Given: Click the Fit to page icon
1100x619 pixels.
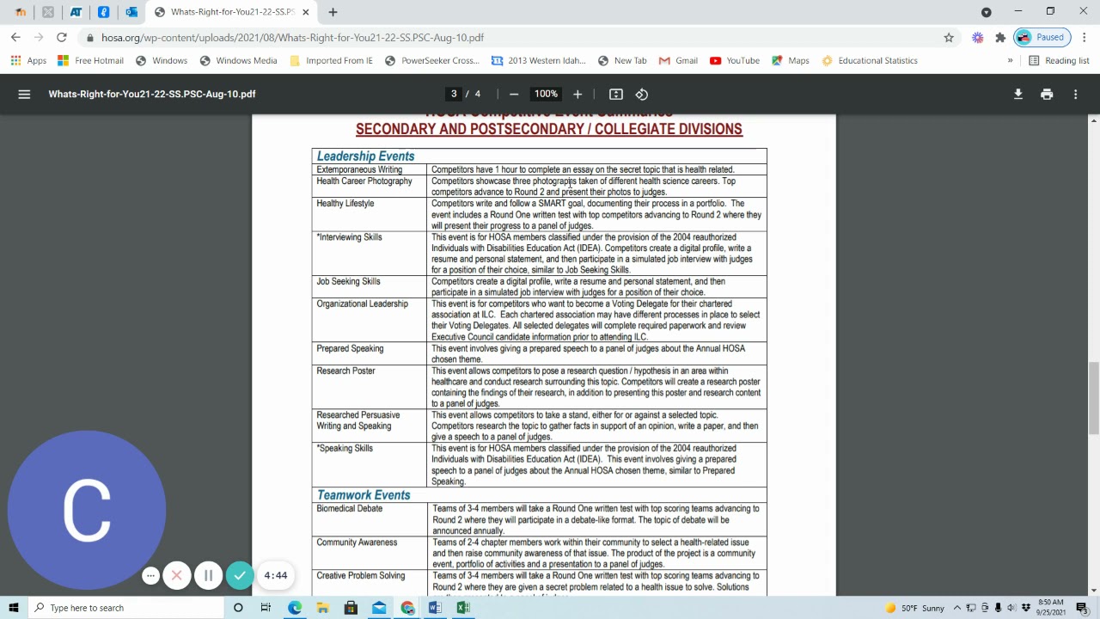Looking at the screenshot, I should point(616,95).
